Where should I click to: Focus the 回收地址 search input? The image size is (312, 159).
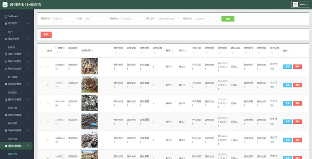[x=132, y=19]
